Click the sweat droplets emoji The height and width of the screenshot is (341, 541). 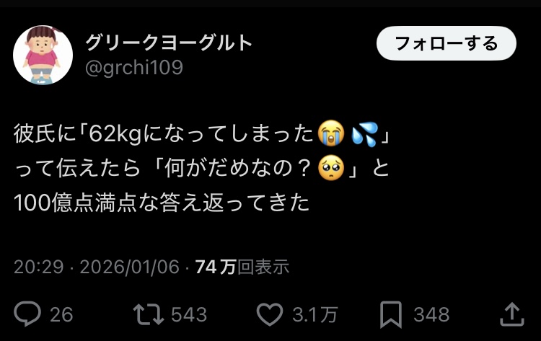pos(365,134)
